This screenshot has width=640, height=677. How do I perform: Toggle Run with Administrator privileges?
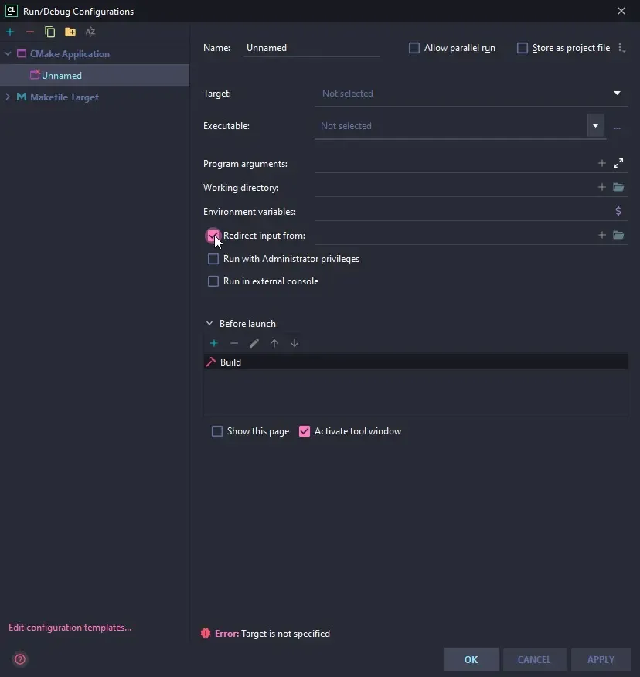pos(213,259)
